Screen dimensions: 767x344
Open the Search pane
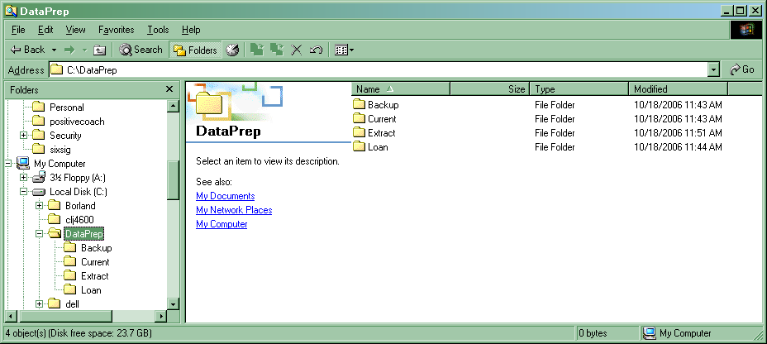coord(141,50)
